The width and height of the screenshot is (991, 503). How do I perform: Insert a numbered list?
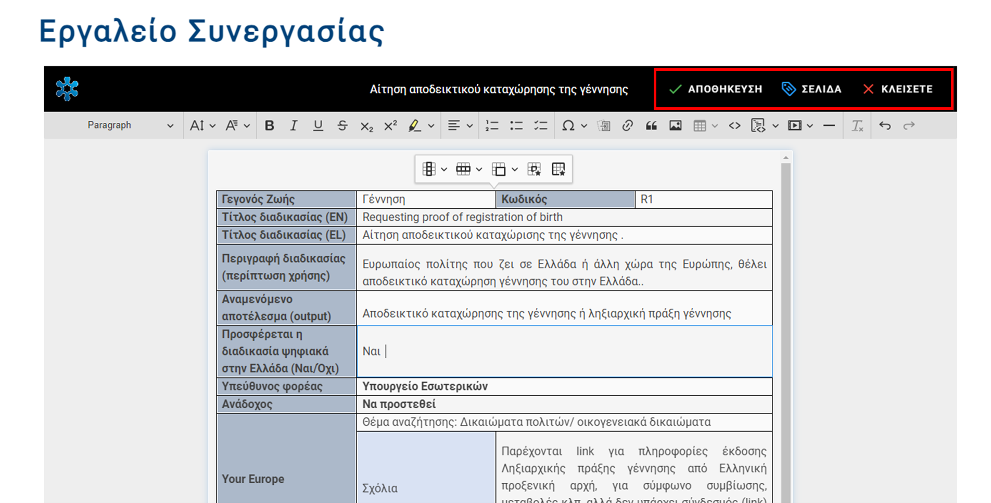point(492,125)
